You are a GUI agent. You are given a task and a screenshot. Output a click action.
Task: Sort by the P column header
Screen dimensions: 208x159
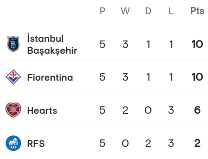point(103,11)
